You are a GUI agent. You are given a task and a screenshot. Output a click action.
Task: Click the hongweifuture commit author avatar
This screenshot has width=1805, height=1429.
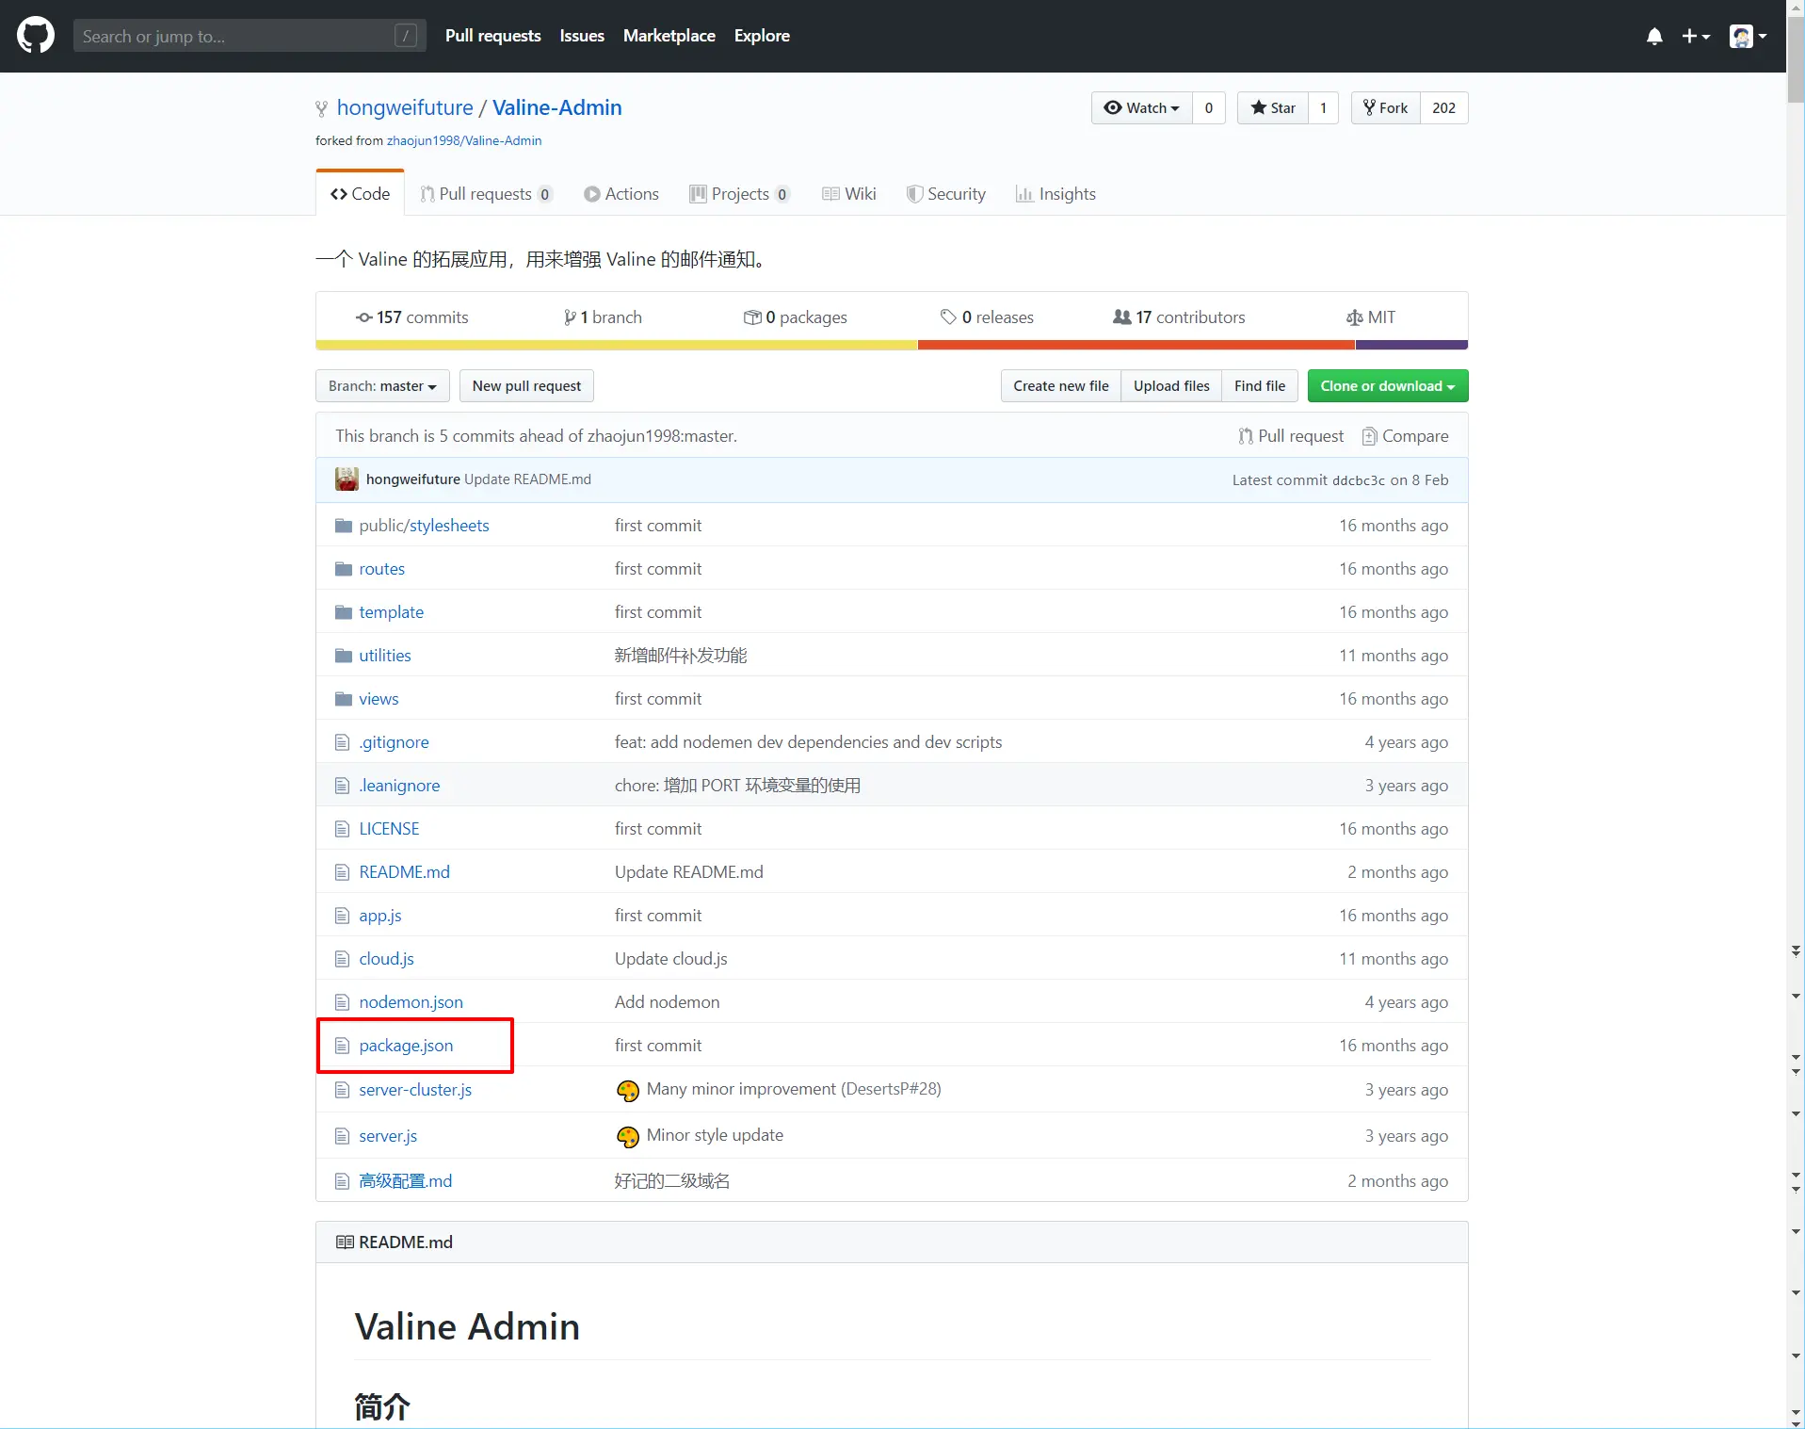tap(346, 479)
